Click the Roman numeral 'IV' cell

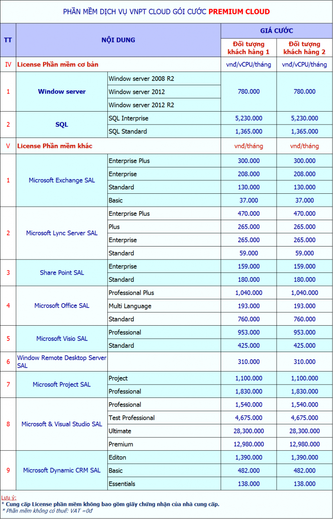pos(8,64)
